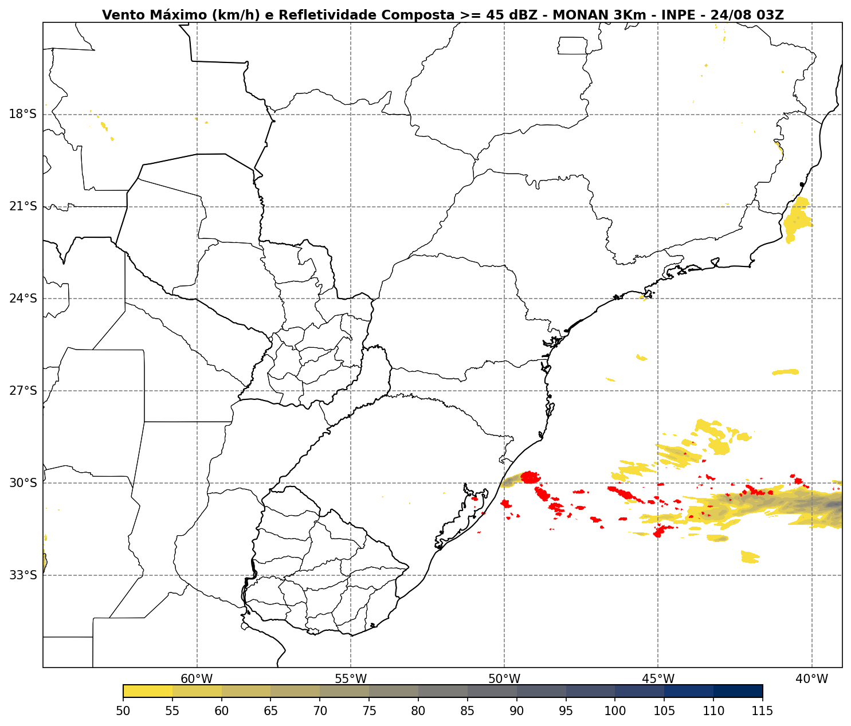The image size is (851, 726).
Task: Click the 55°W longitude label
Action: (351, 679)
